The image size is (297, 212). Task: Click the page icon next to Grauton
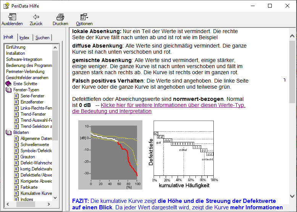[x=17, y=157]
